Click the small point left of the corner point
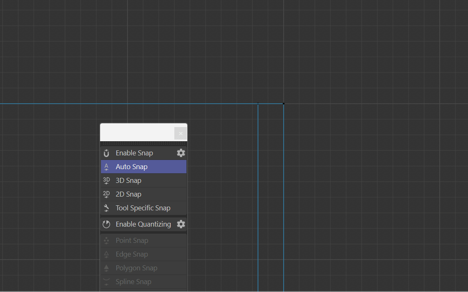Screen dimensions: 468x292 point(258,103)
